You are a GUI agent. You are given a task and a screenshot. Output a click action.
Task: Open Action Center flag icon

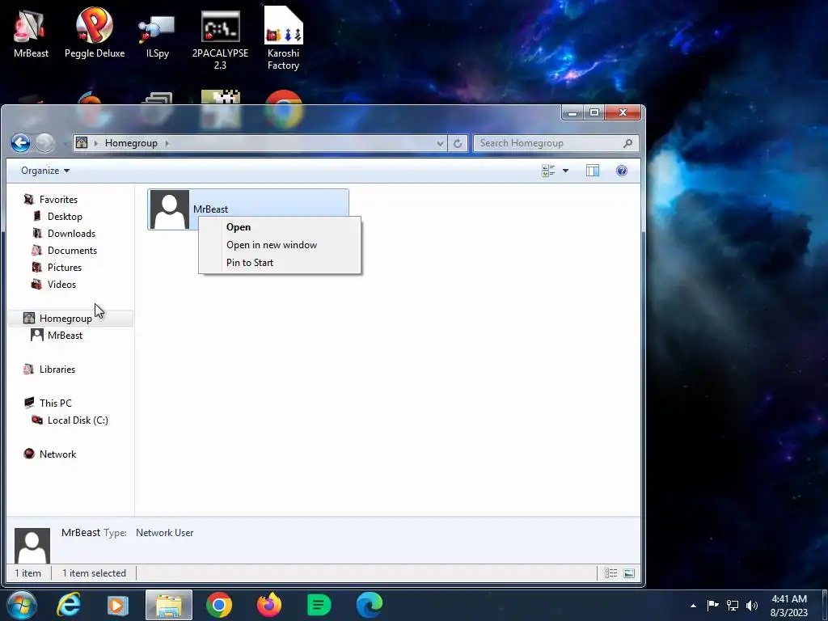[x=712, y=605]
